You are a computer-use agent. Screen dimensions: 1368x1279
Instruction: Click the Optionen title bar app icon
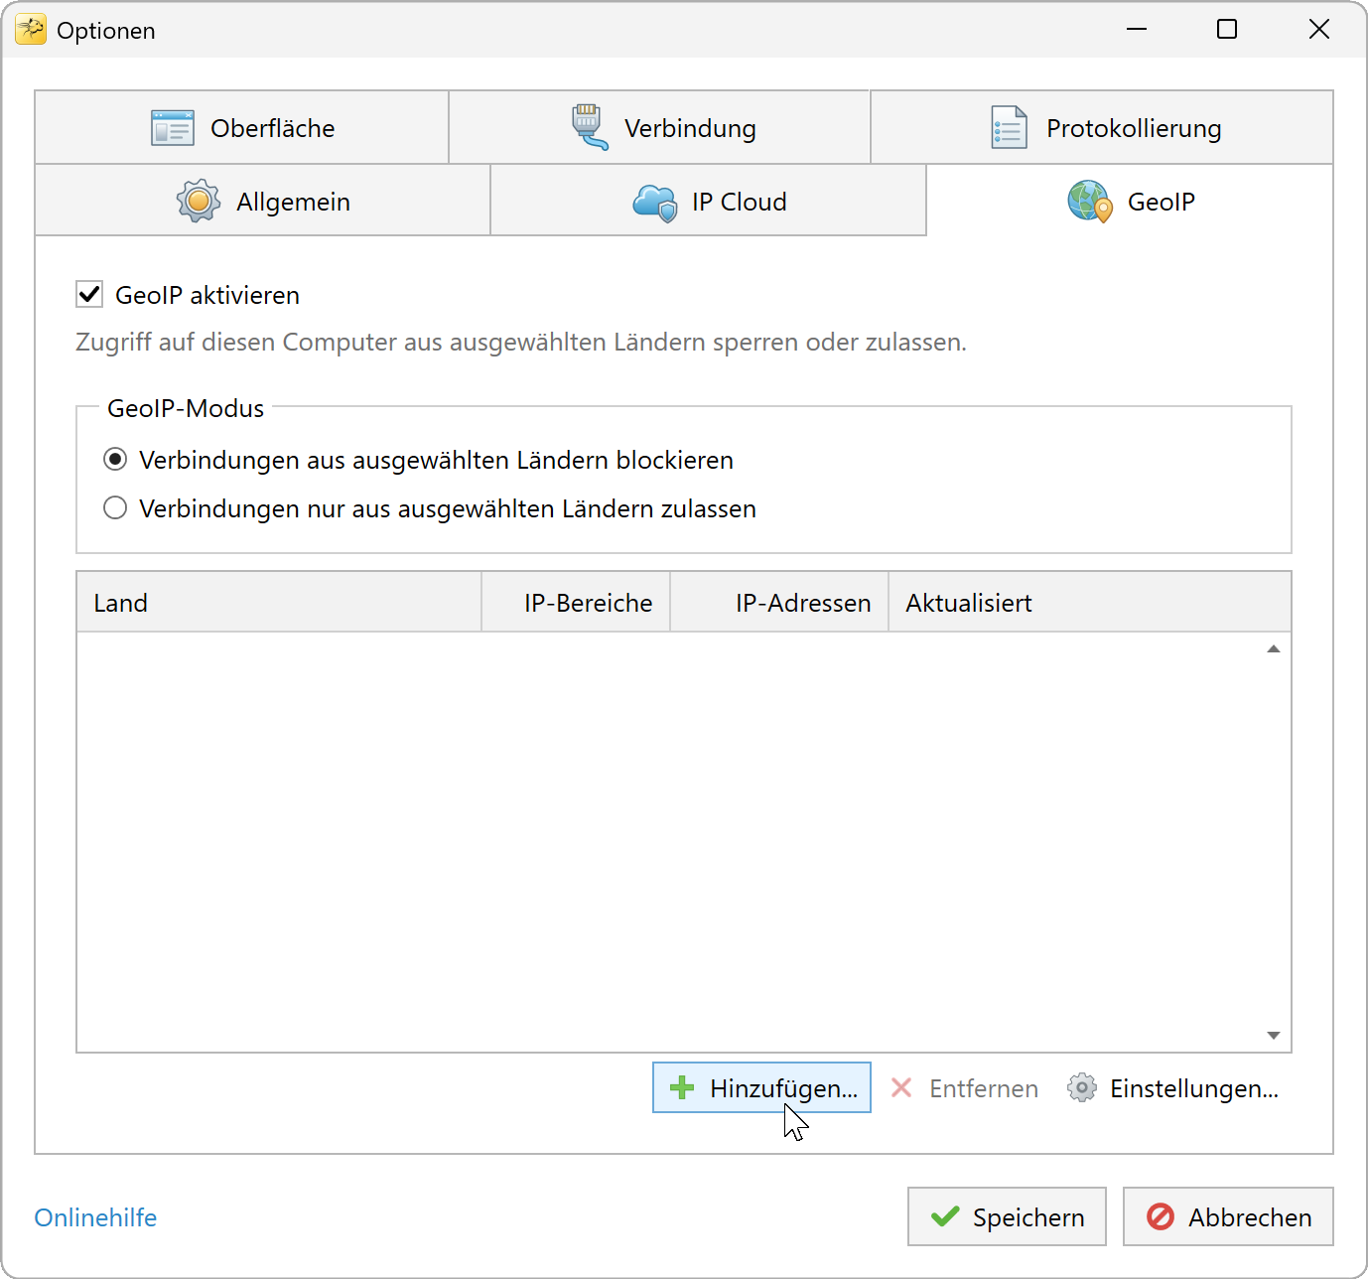(x=31, y=30)
